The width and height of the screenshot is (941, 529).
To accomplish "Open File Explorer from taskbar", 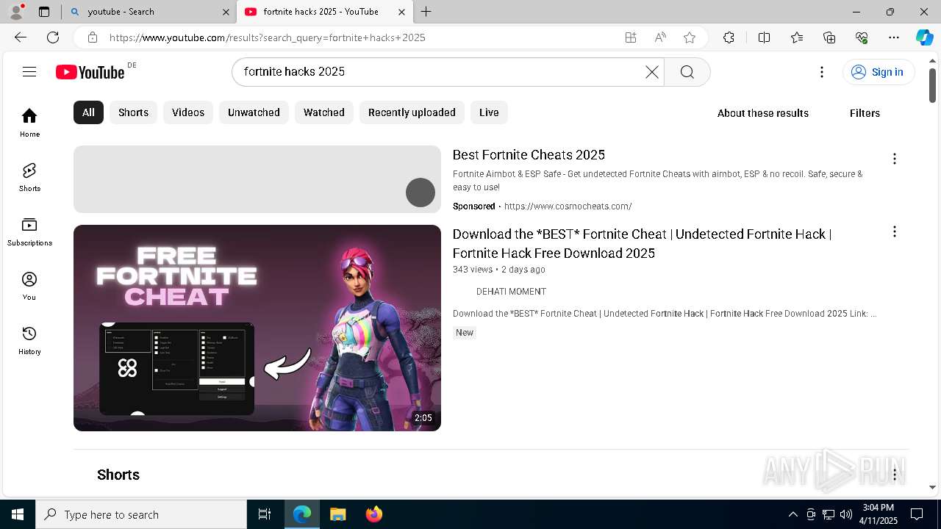I will pyautogui.click(x=337, y=514).
